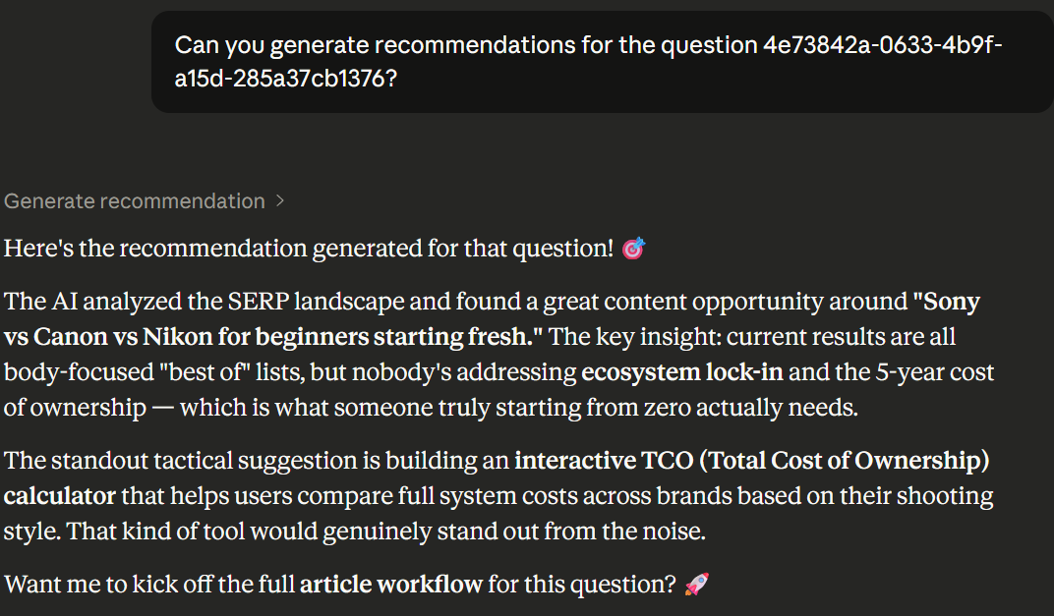The image size is (1054, 616).
Task: Click the rocket emoji
Action: [x=696, y=586]
